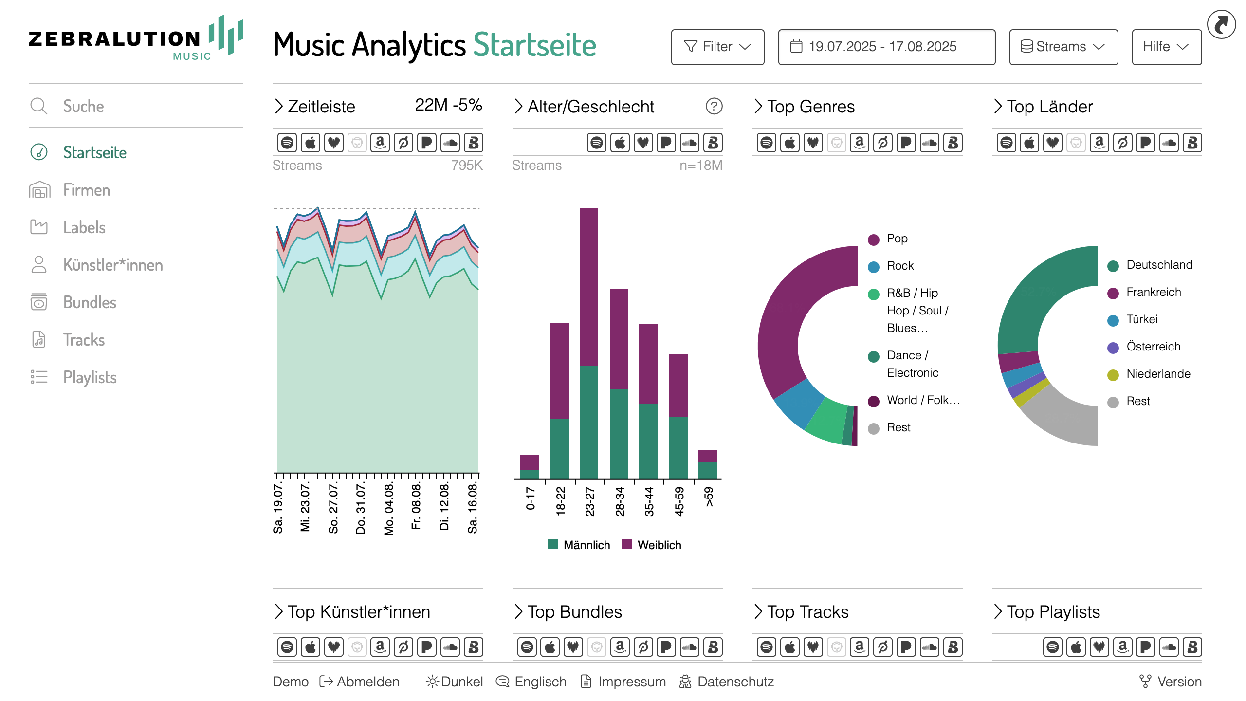The height and width of the screenshot is (701, 1246).
Task: Open the date range 19.07.2025 - 17.08.2025 field
Action: [886, 47]
